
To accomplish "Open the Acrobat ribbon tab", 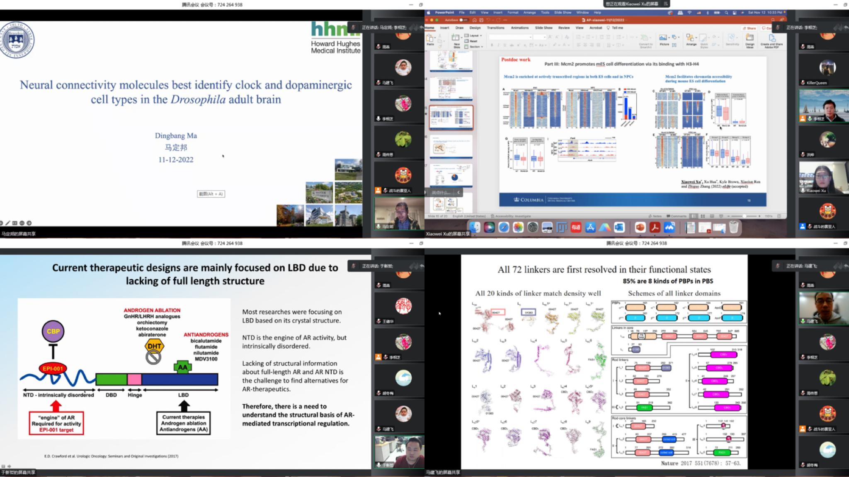I will click(596, 28).
